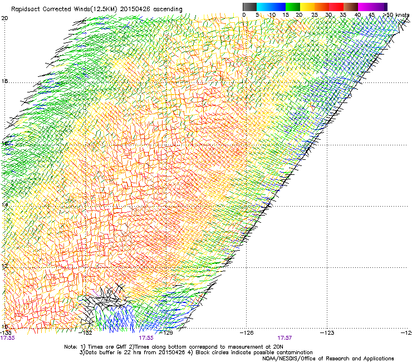Choose the yellow 20-25 knots color swatch
This screenshot has height=362, width=412.
[307, 7]
